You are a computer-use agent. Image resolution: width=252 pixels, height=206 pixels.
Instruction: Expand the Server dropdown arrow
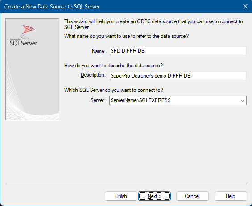[x=243, y=101]
